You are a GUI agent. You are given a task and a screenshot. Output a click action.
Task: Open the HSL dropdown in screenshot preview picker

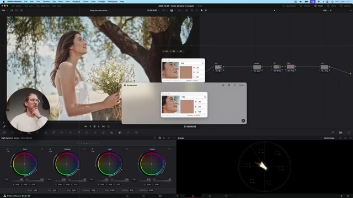click(194, 97)
